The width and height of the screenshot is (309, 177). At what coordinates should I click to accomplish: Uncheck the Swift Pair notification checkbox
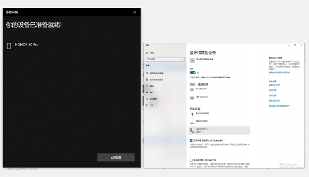point(191,141)
